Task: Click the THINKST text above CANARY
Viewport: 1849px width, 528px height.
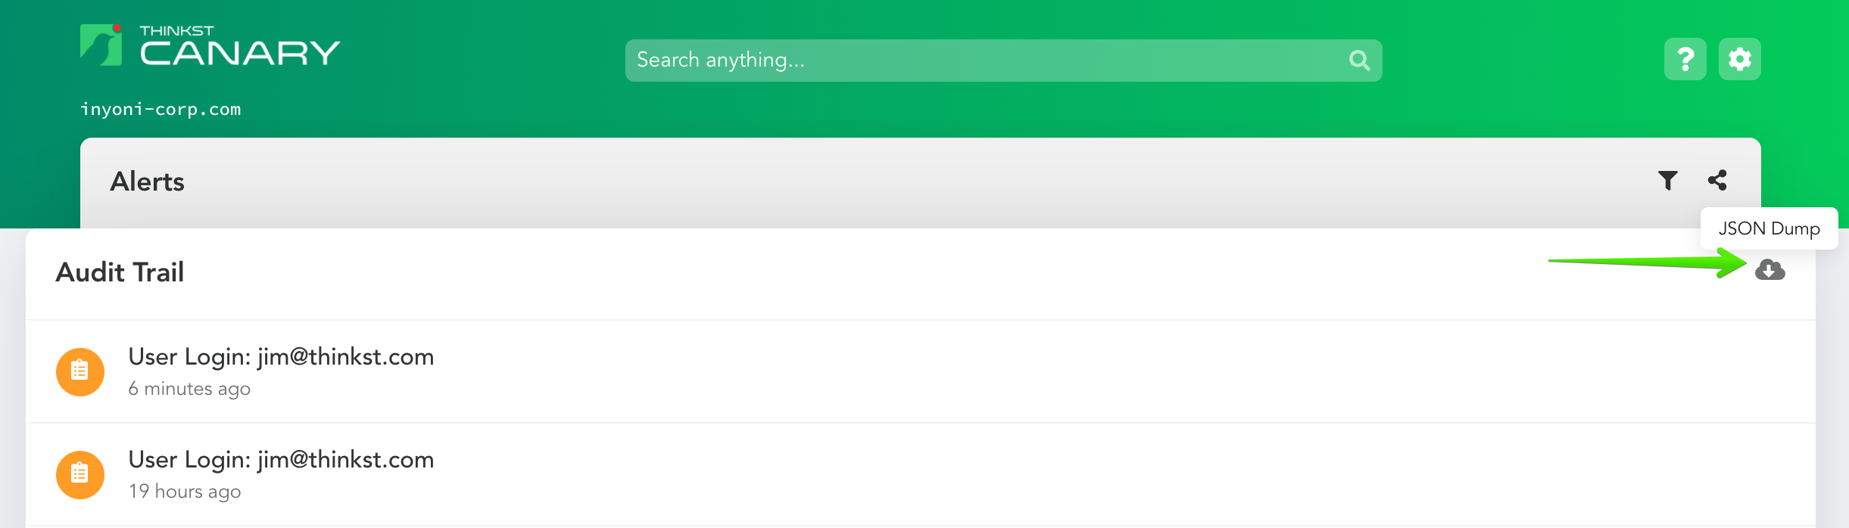Action: (x=176, y=30)
